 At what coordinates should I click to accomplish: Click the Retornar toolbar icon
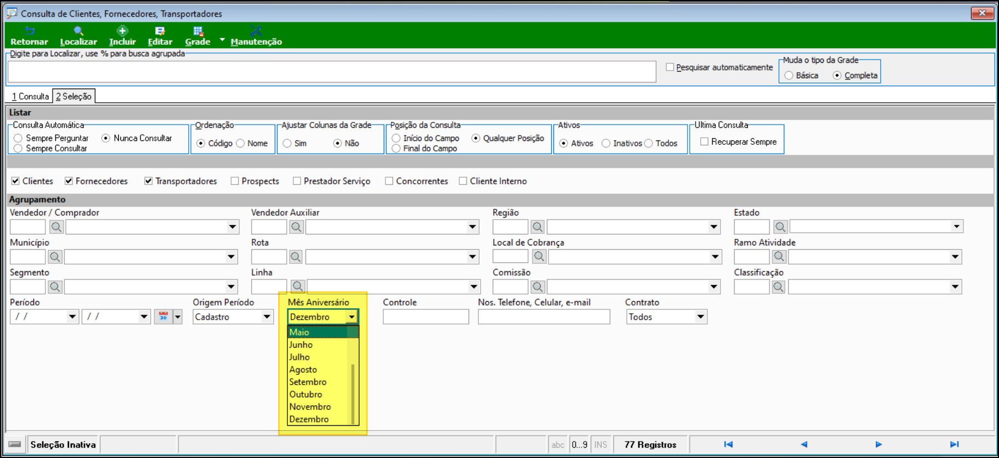coord(30,31)
